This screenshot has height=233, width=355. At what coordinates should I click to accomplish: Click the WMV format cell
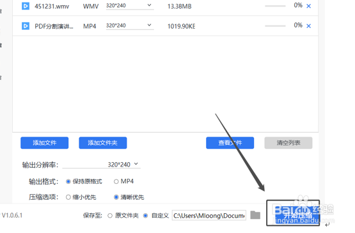91,6
